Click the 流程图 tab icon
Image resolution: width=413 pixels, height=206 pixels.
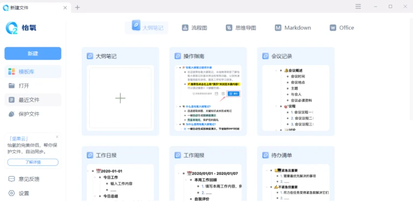[x=185, y=28]
